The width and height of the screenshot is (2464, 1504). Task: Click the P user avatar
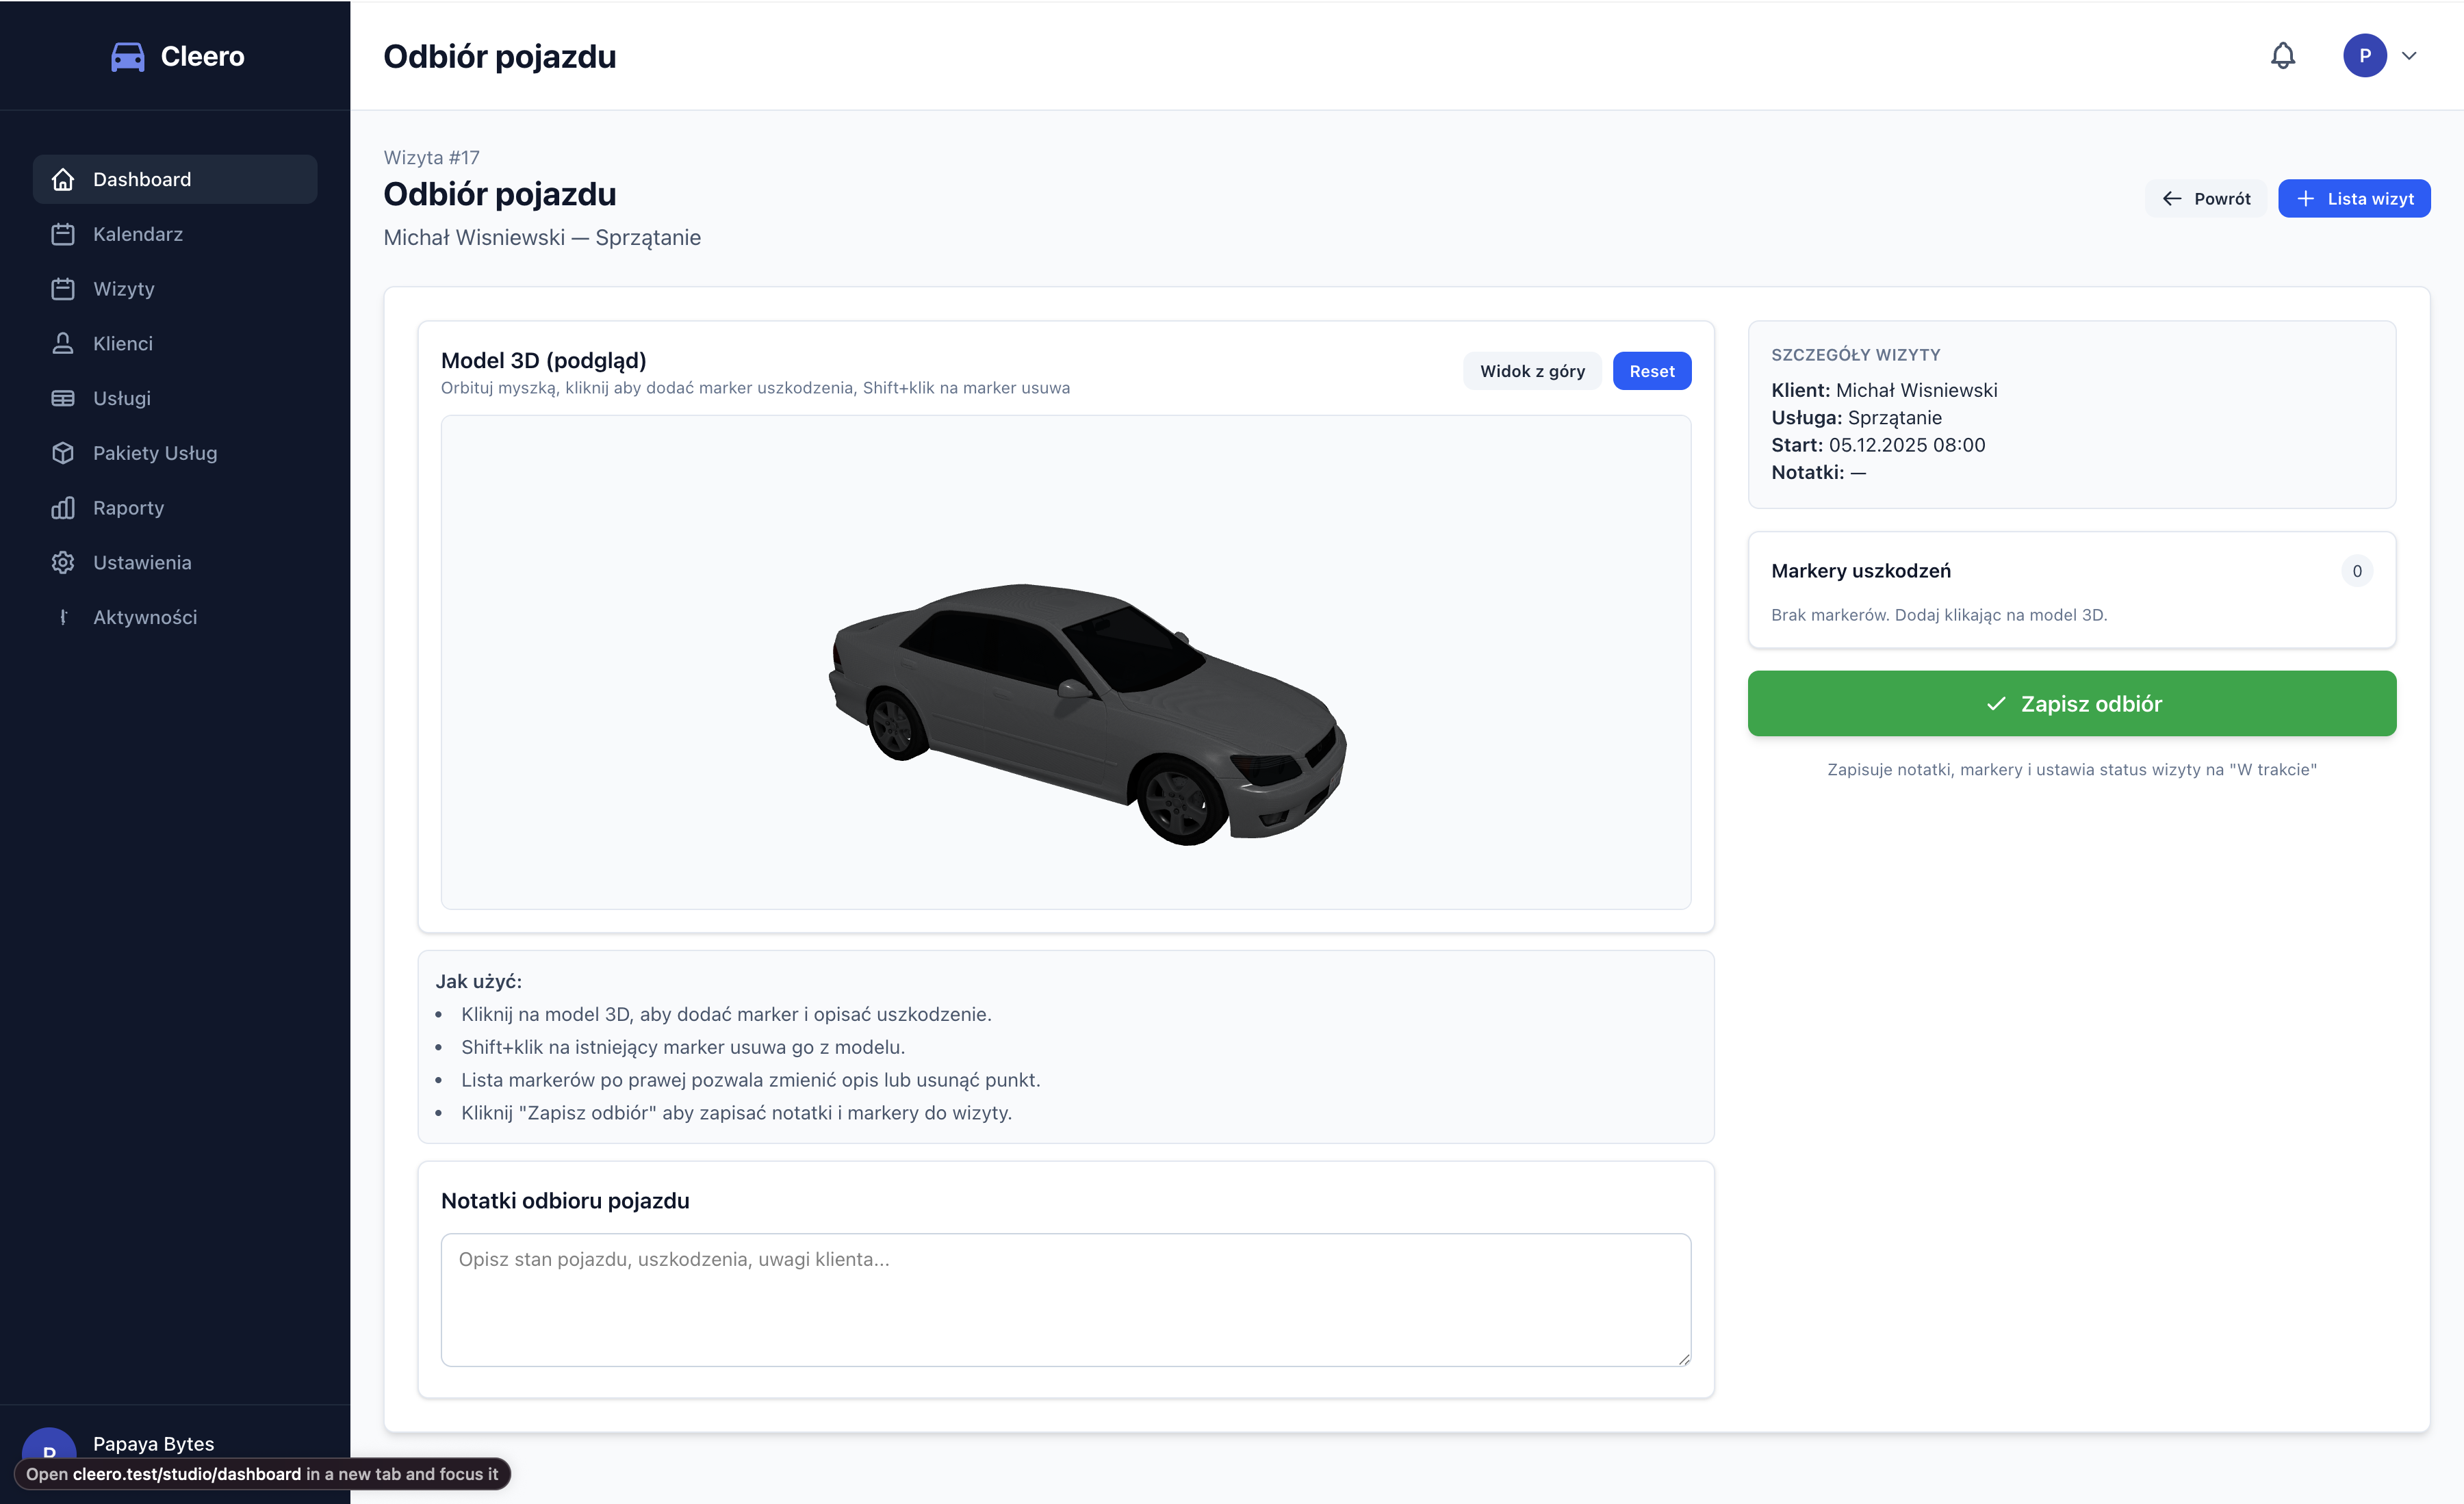pos(2364,56)
